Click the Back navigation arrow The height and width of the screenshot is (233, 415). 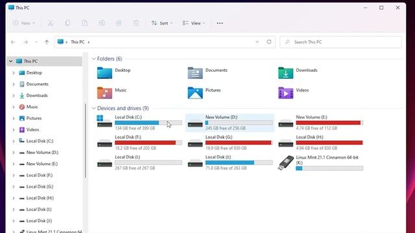tap(13, 42)
